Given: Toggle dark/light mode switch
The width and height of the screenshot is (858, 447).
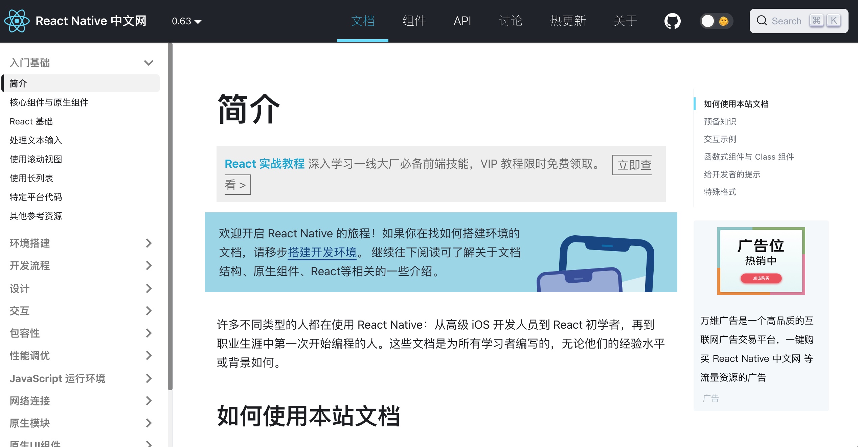Looking at the screenshot, I should (x=716, y=21).
